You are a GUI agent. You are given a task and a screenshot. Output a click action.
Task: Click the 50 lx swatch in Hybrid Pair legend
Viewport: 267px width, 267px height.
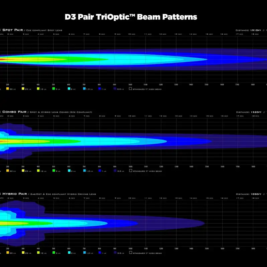7,253
